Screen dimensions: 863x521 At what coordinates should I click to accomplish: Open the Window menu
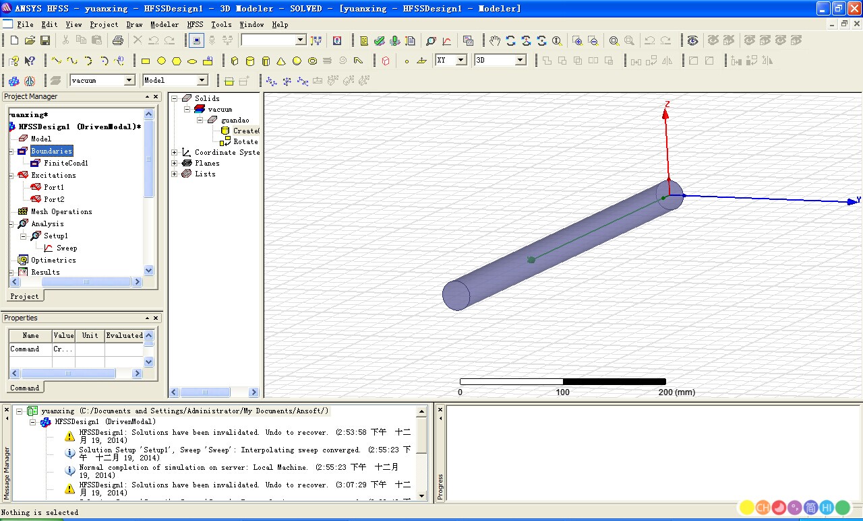(x=251, y=24)
